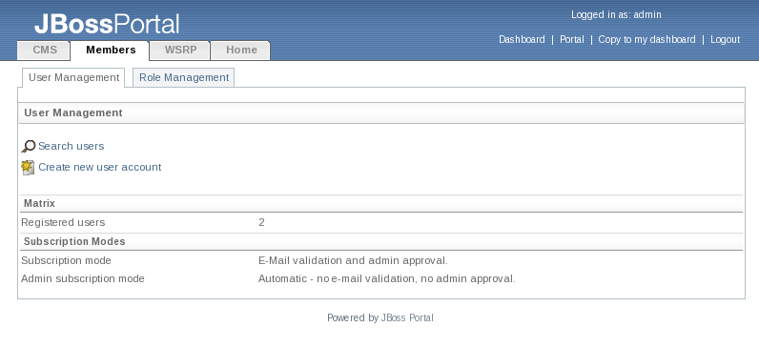
Task: Click the new user account icon
Action: (28, 168)
